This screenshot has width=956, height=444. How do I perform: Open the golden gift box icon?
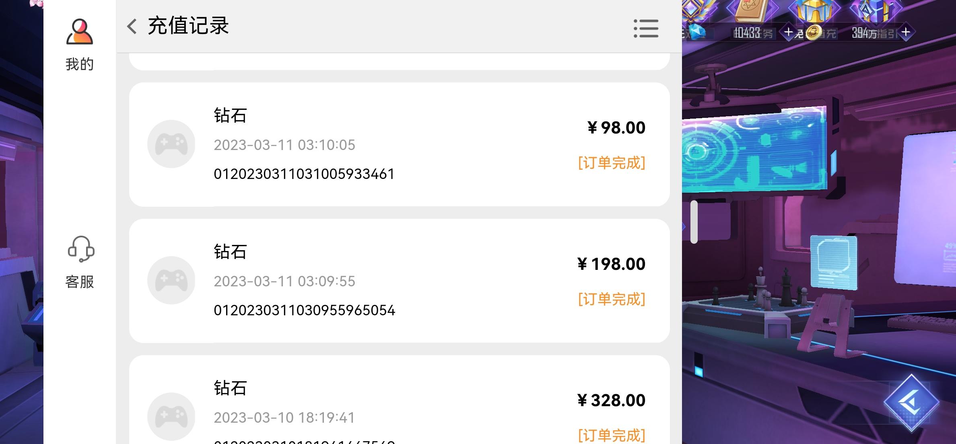coord(814,11)
